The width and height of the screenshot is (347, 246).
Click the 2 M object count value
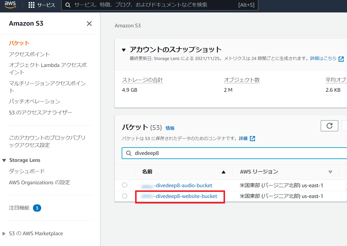[228, 90]
